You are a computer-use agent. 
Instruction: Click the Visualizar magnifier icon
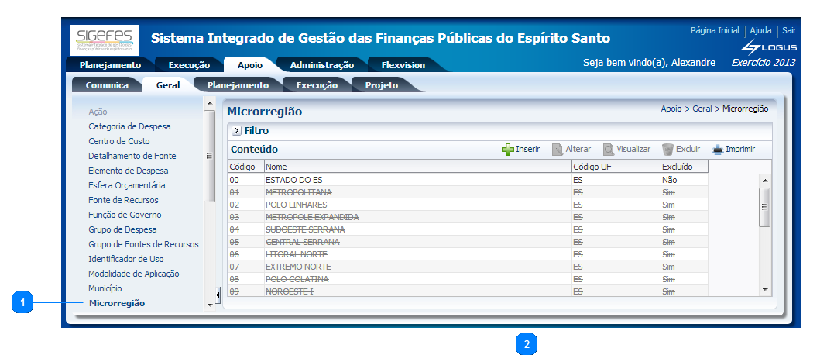[609, 149]
